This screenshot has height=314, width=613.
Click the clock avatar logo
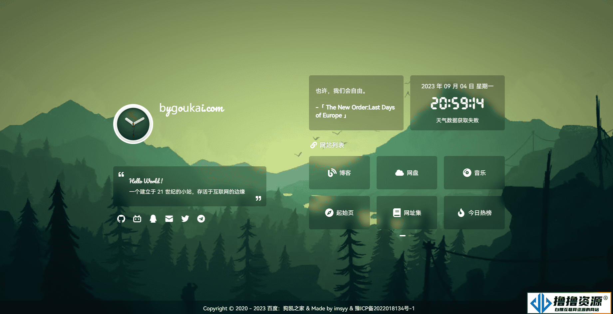[133, 124]
